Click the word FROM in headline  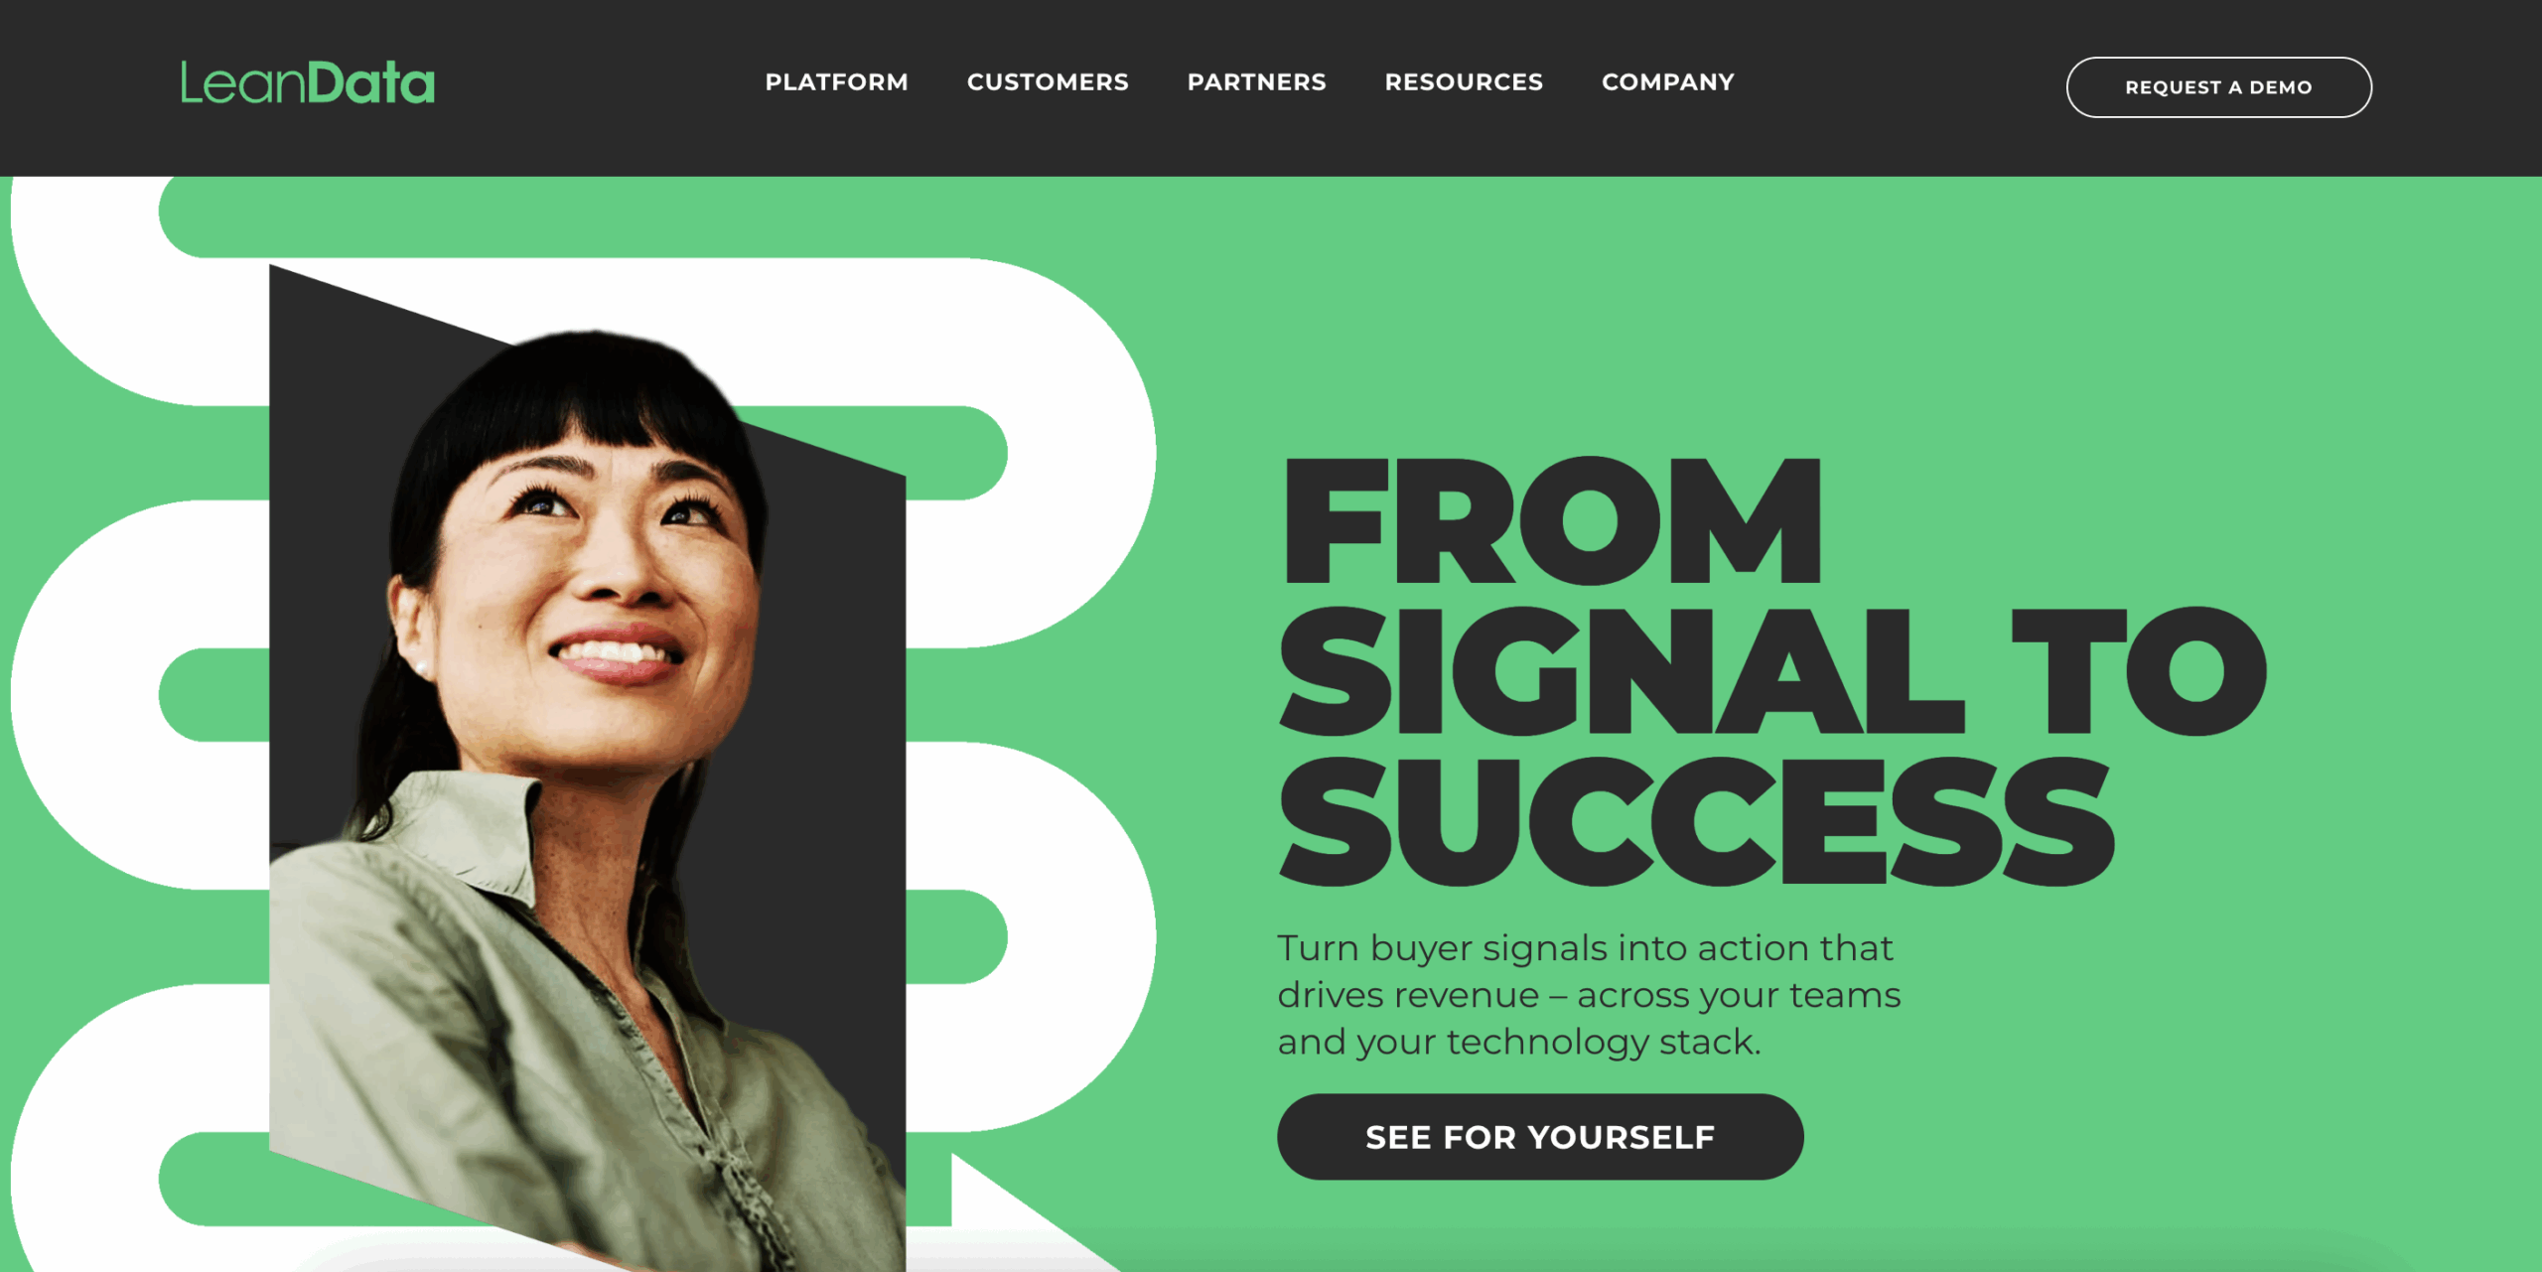click(1552, 521)
